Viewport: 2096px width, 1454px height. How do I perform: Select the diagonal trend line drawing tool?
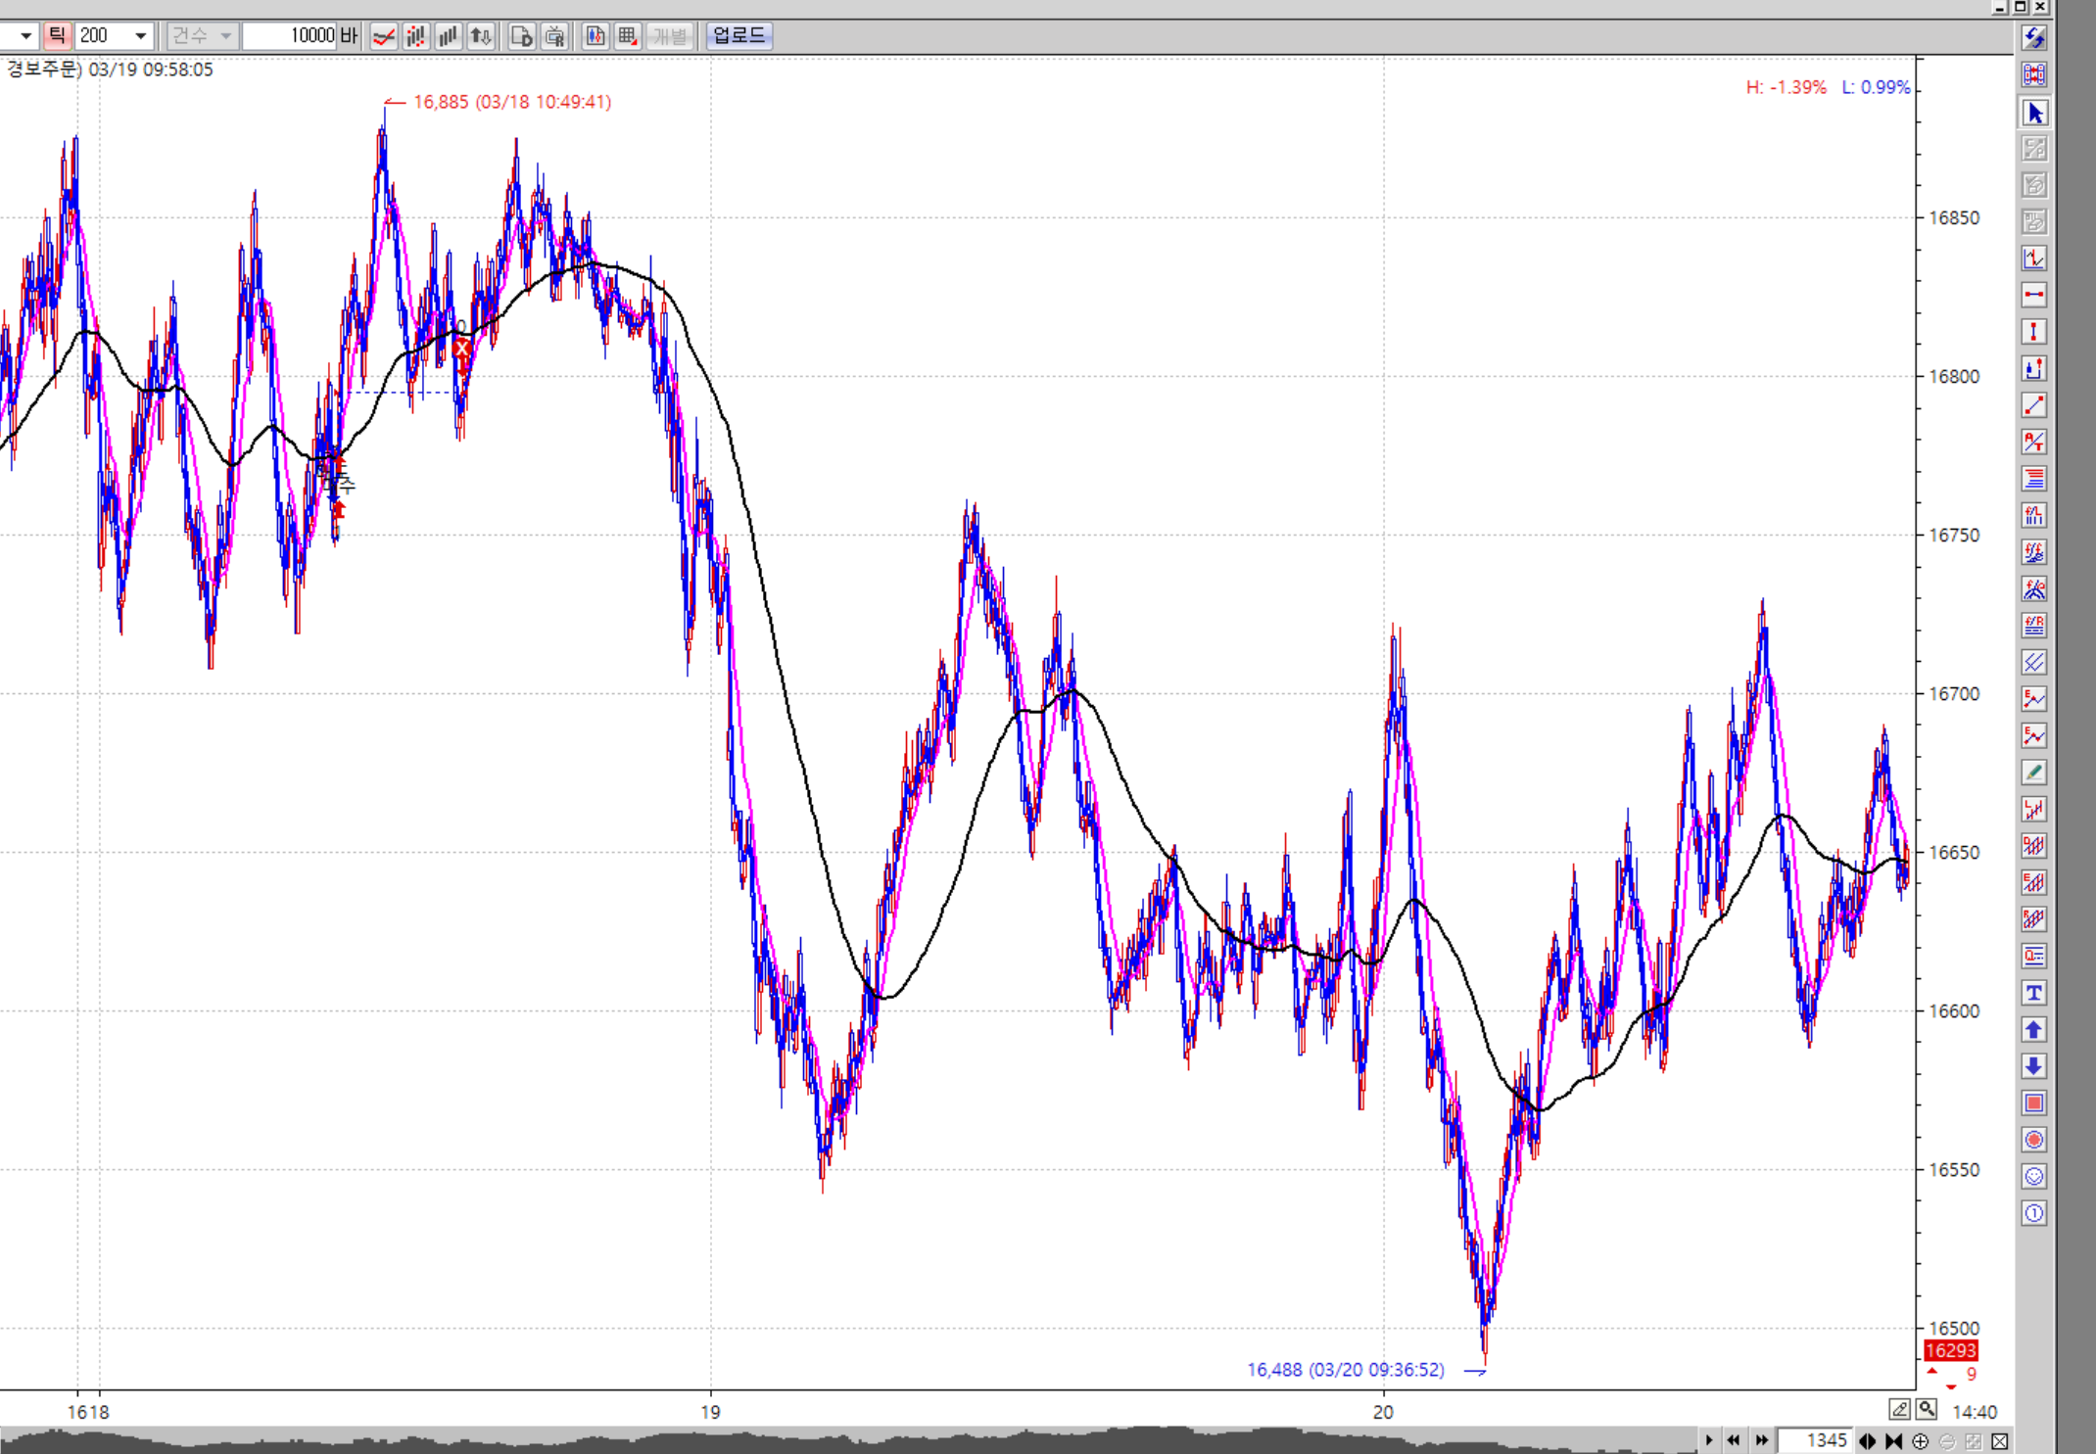[x=2034, y=405]
